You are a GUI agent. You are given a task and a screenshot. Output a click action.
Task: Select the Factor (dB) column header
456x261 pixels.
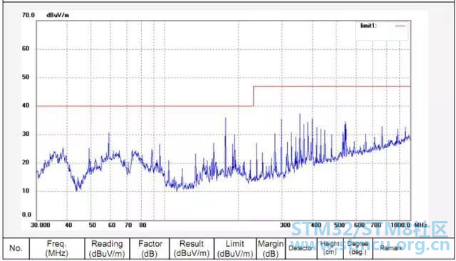coord(150,249)
